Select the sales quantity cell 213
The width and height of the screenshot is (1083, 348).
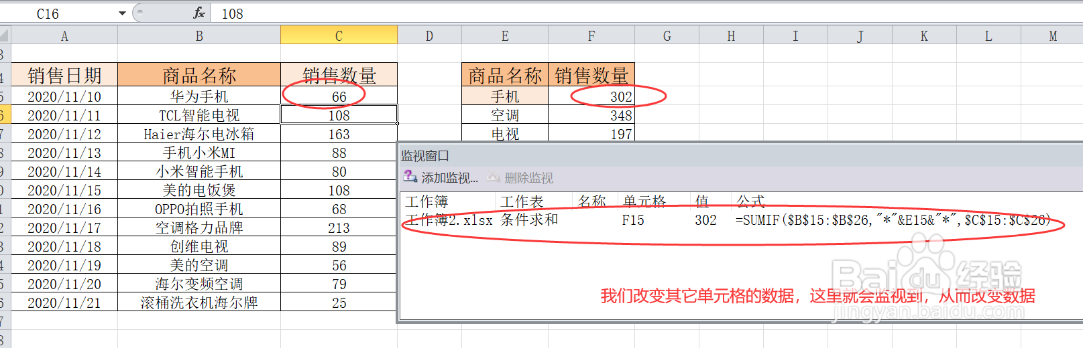(339, 228)
